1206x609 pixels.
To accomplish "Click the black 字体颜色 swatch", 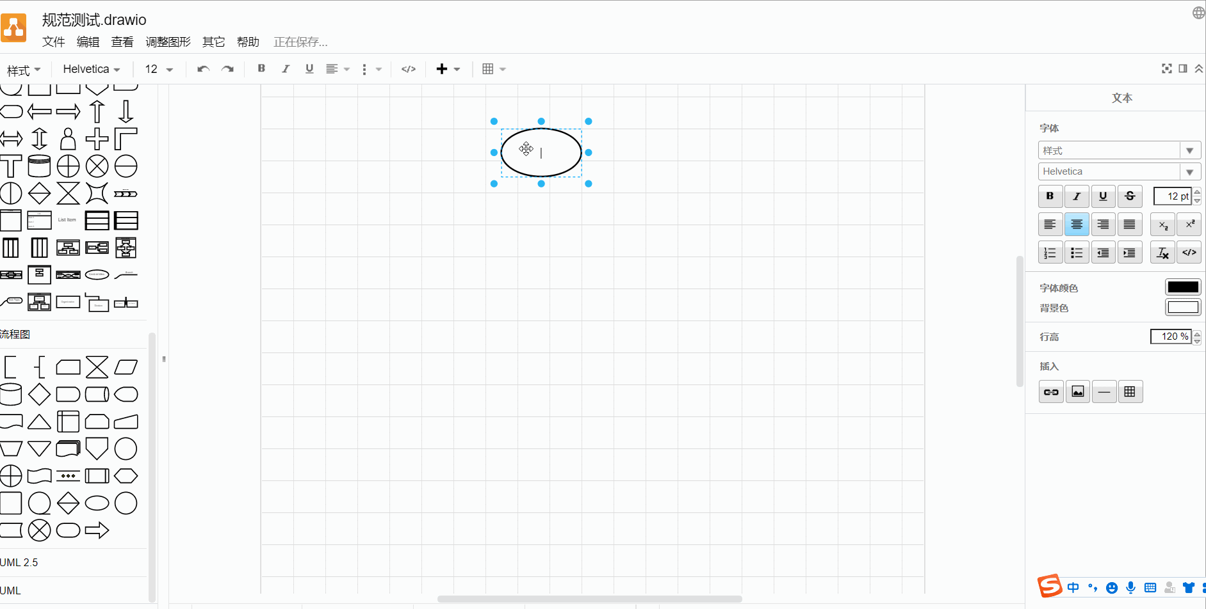I will [x=1182, y=287].
